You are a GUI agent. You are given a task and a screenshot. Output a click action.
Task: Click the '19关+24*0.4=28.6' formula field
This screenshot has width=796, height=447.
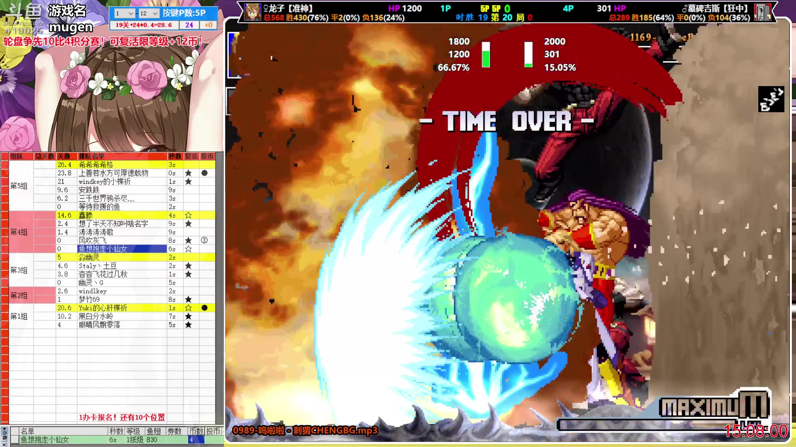143,25
